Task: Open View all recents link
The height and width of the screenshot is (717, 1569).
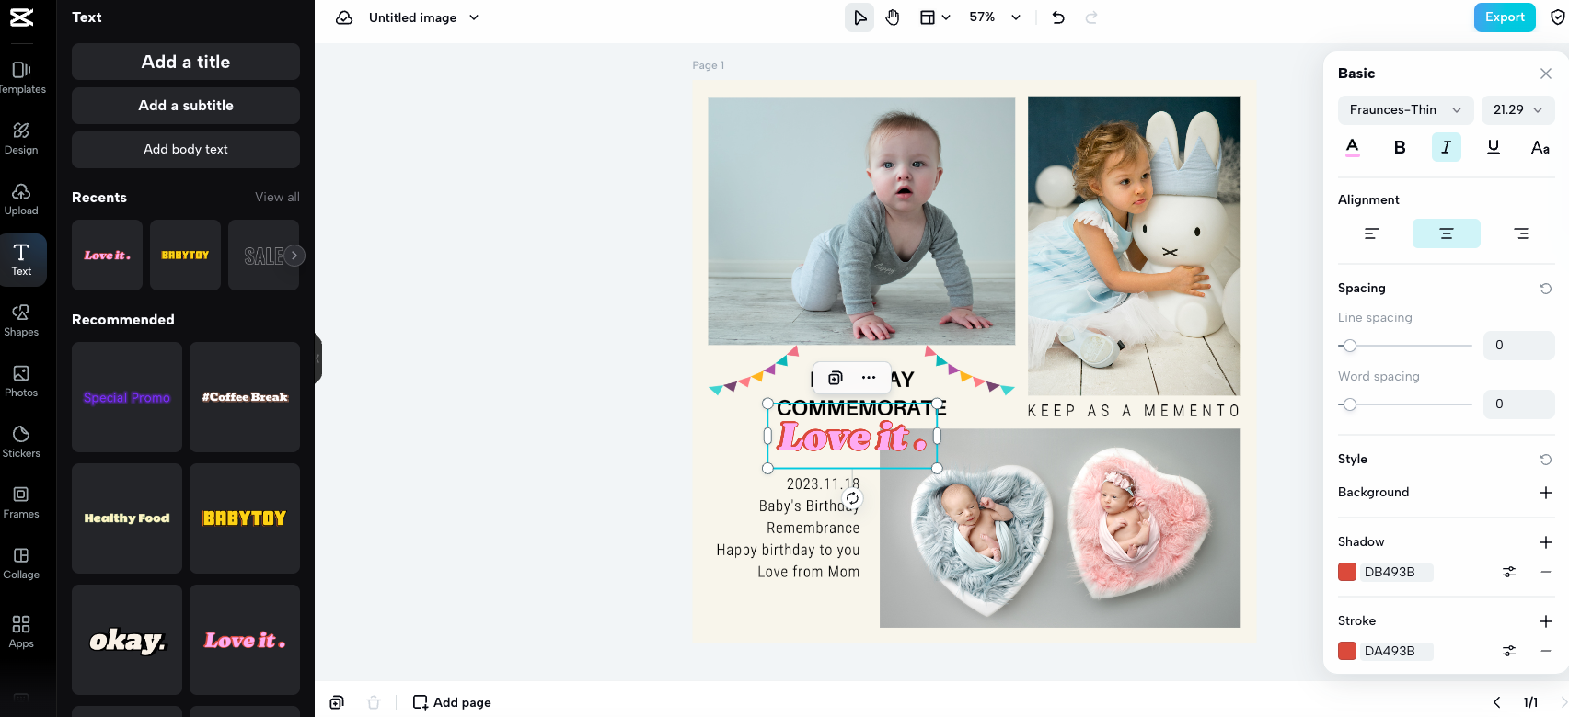Action: click(x=277, y=198)
